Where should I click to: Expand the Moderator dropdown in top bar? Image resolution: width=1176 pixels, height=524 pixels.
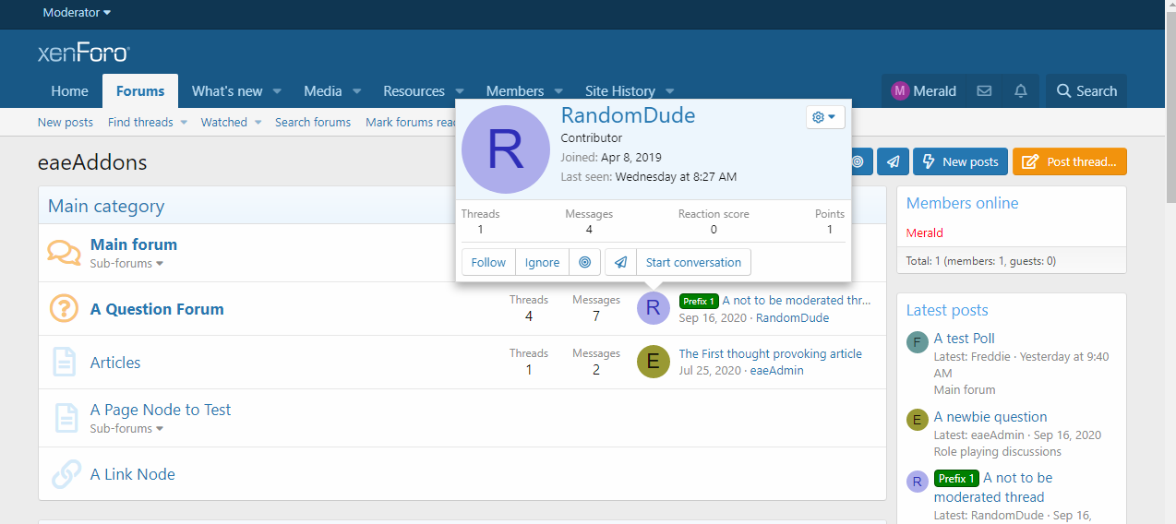(x=77, y=13)
